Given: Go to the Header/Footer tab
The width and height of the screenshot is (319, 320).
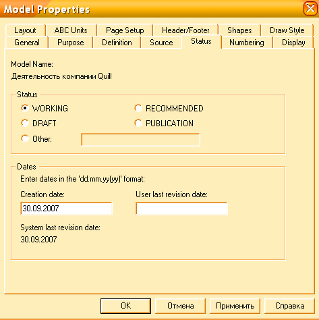Looking at the screenshot, I should [185, 30].
